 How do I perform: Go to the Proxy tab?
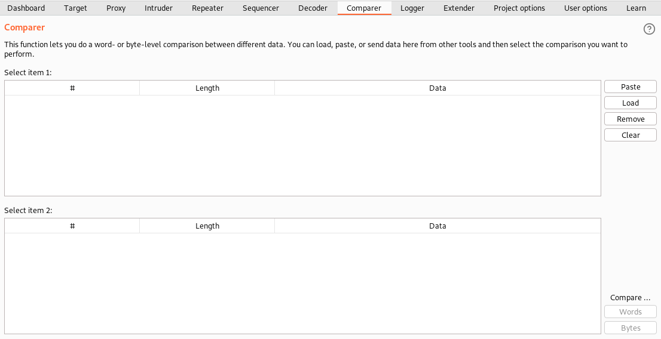click(116, 8)
